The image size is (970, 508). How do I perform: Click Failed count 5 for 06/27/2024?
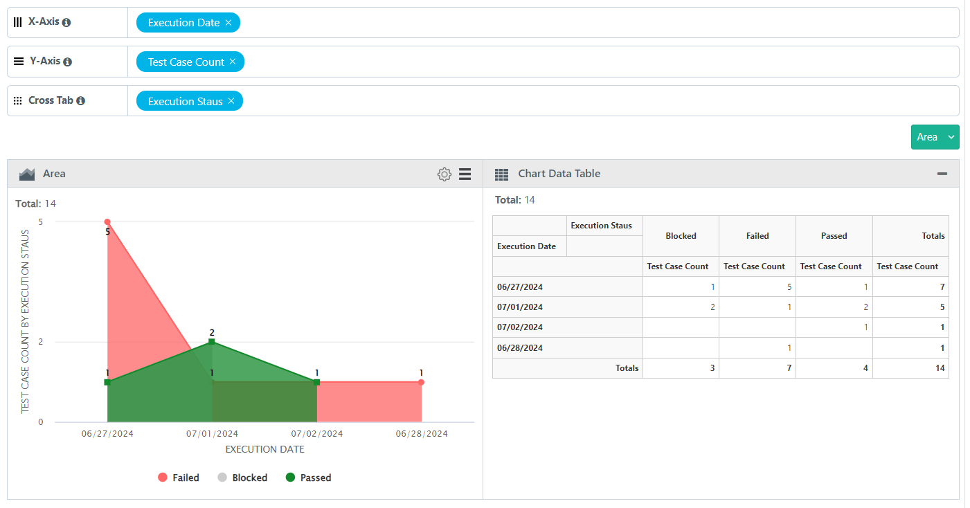(x=789, y=287)
